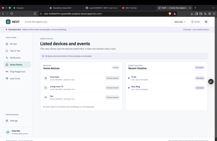Open the Leo AI sparkle icon
The image size is (217, 141).
205,14
